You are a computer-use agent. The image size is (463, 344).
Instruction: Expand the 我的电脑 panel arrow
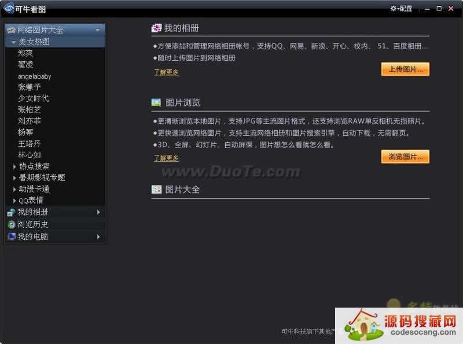point(98,236)
